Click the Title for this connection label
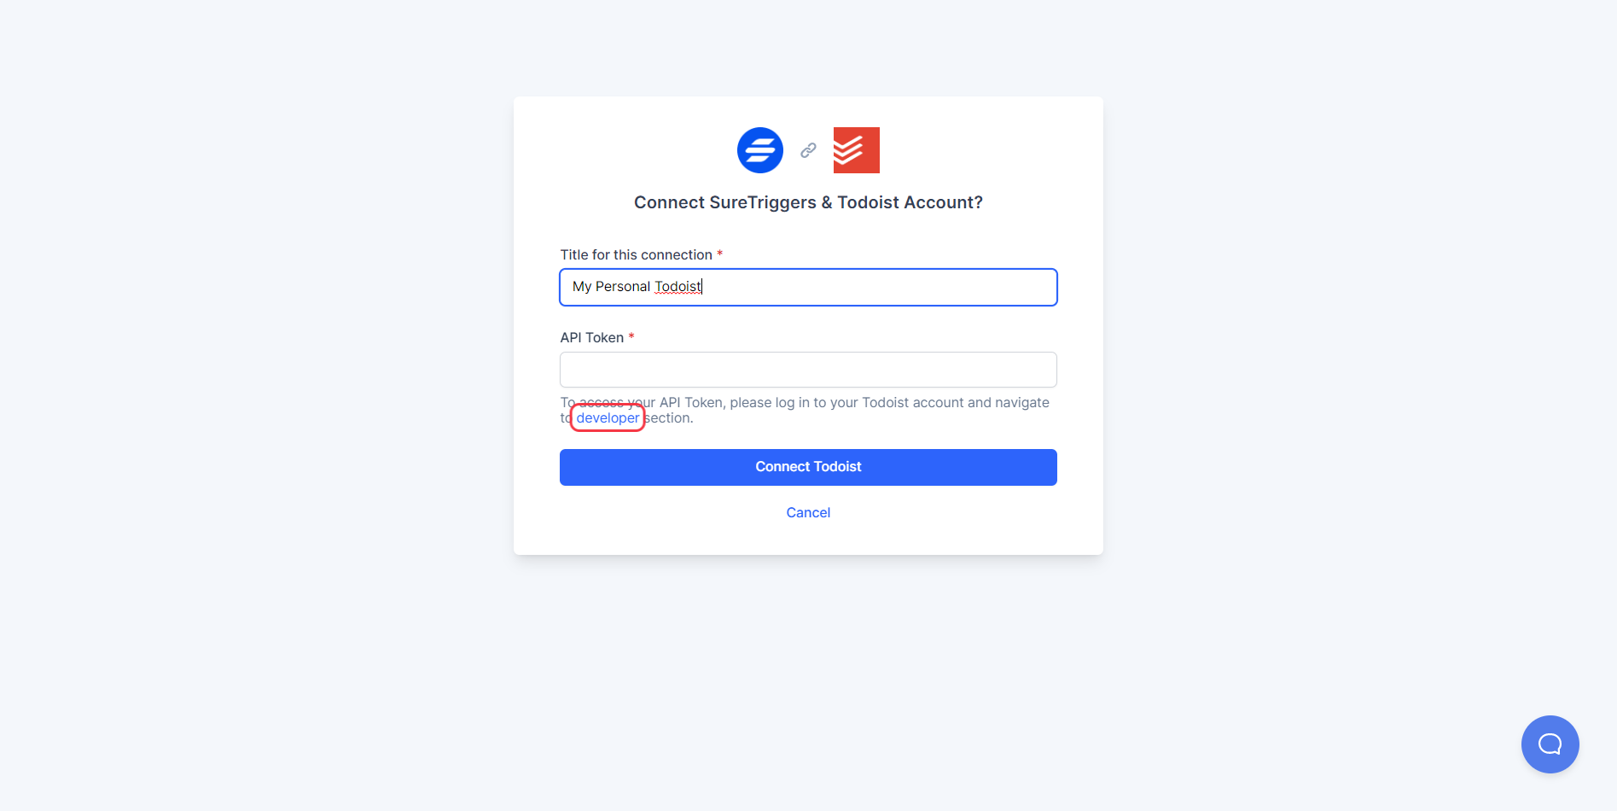Image resolution: width=1617 pixels, height=811 pixels. coord(637,254)
